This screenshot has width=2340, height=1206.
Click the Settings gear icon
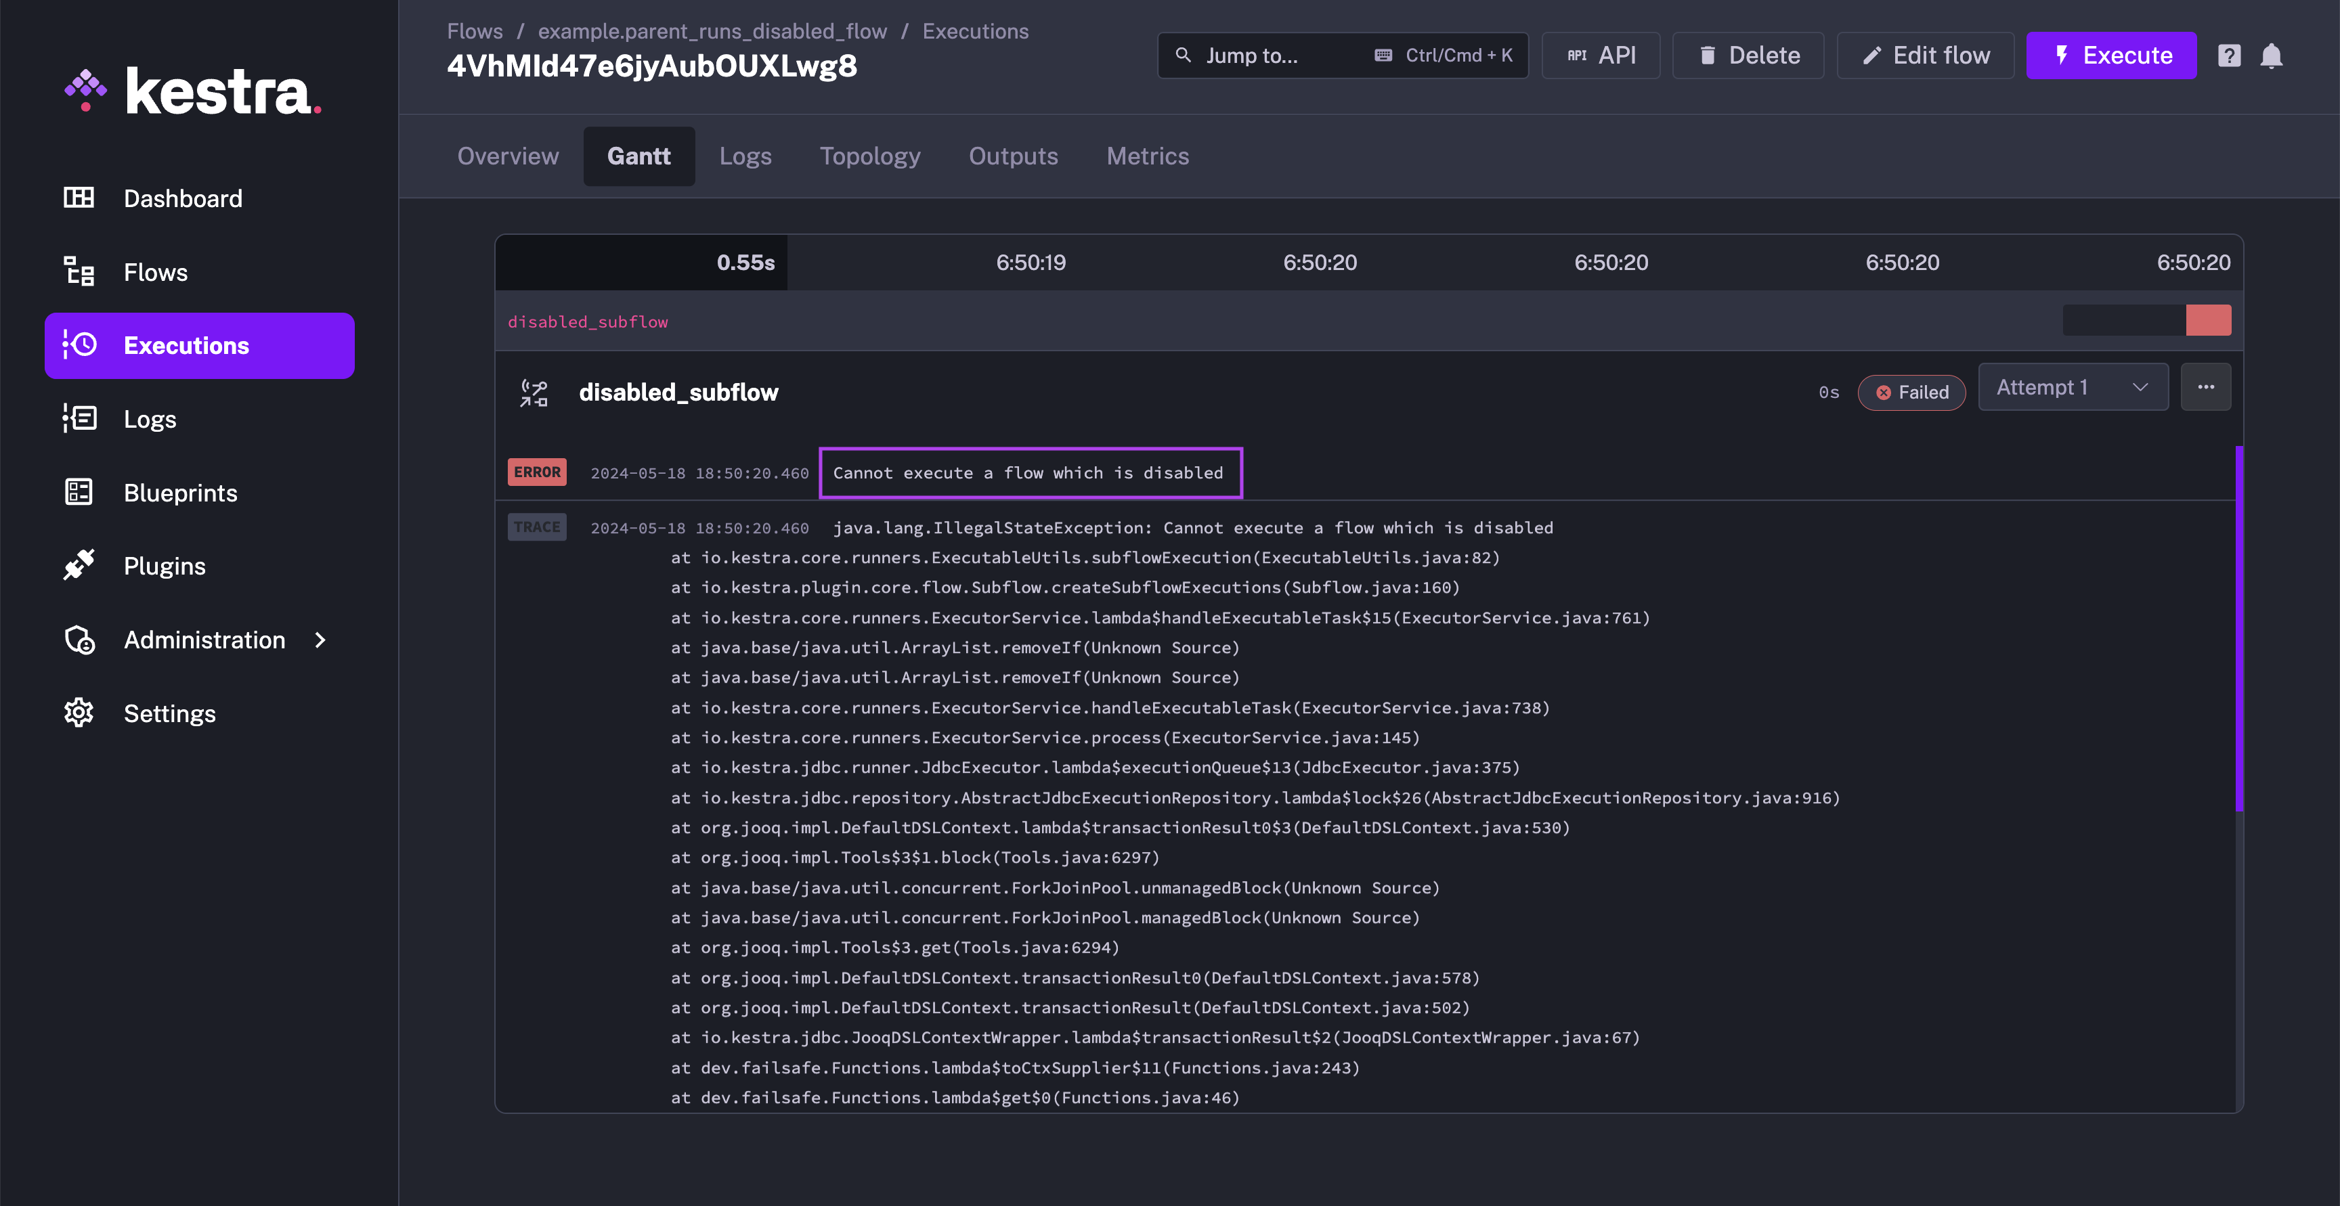(x=79, y=713)
